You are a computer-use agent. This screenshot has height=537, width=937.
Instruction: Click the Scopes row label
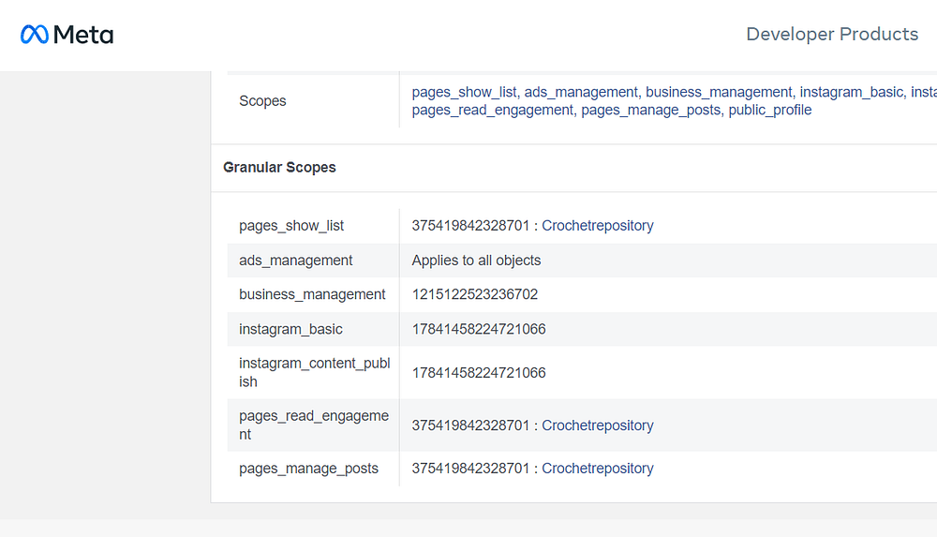(262, 101)
